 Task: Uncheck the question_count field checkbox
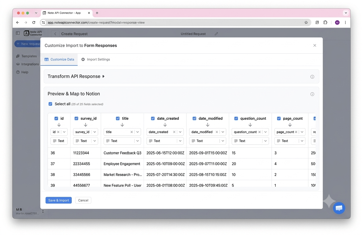coord(236,119)
